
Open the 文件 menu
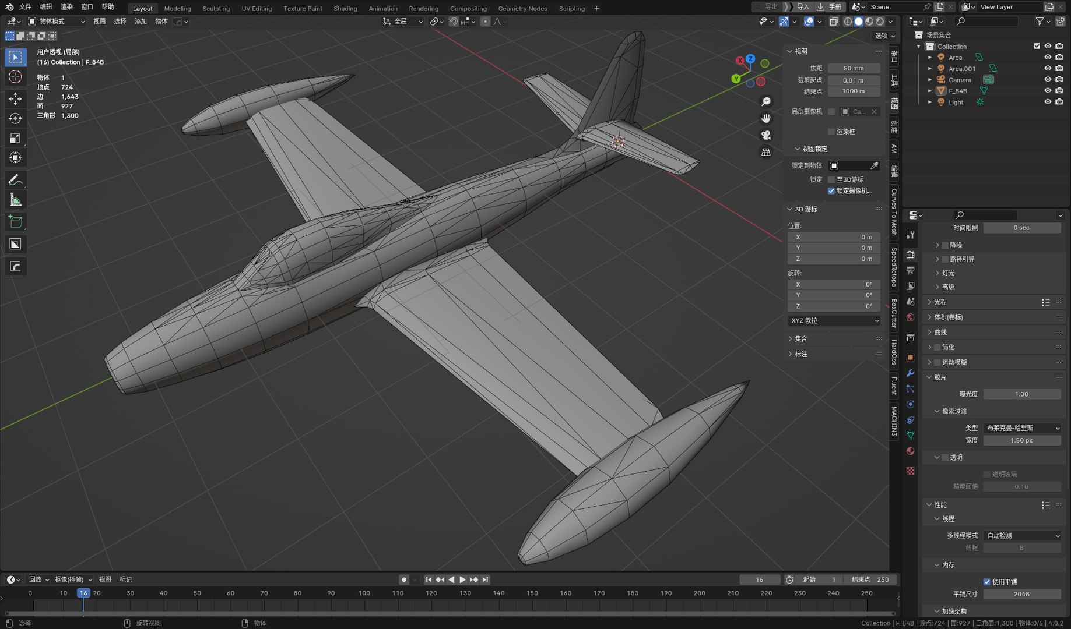point(25,7)
